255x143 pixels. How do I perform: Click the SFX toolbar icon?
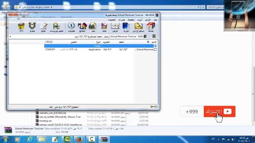pos(21,27)
